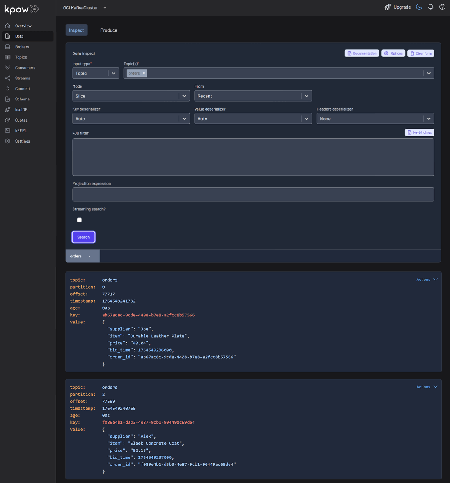Open the Documentation button

click(x=362, y=53)
